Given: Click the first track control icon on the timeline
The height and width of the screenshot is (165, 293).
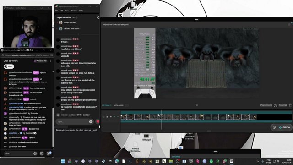Looking at the screenshot, I should pyautogui.click(x=103, y=117).
